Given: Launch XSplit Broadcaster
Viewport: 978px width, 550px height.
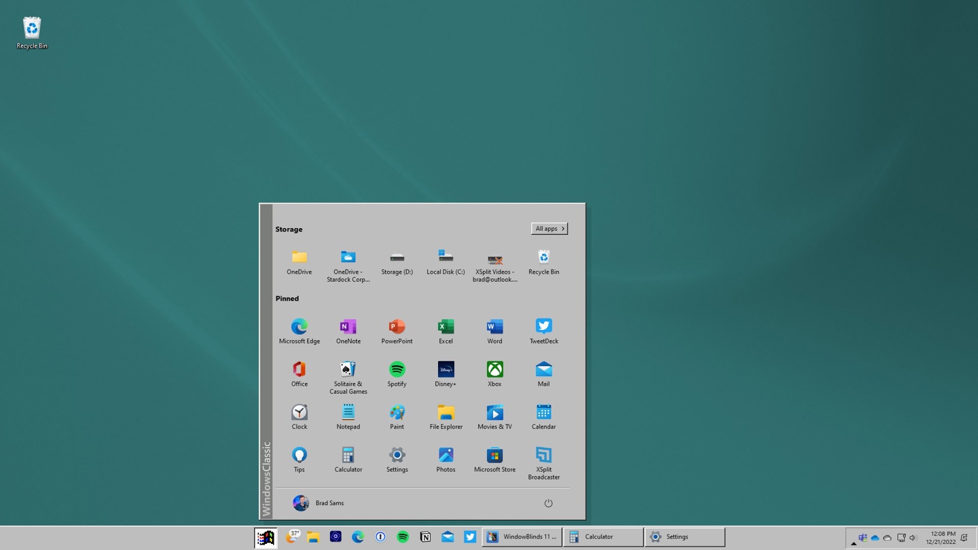Looking at the screenshot, I should coord(543,456).
